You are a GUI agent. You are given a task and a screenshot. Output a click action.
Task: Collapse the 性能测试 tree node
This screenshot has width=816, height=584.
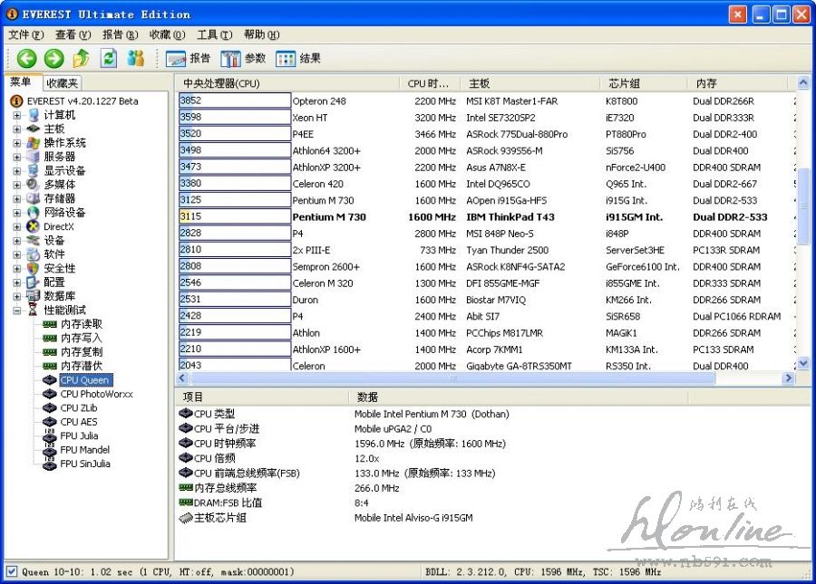point(17,310)
